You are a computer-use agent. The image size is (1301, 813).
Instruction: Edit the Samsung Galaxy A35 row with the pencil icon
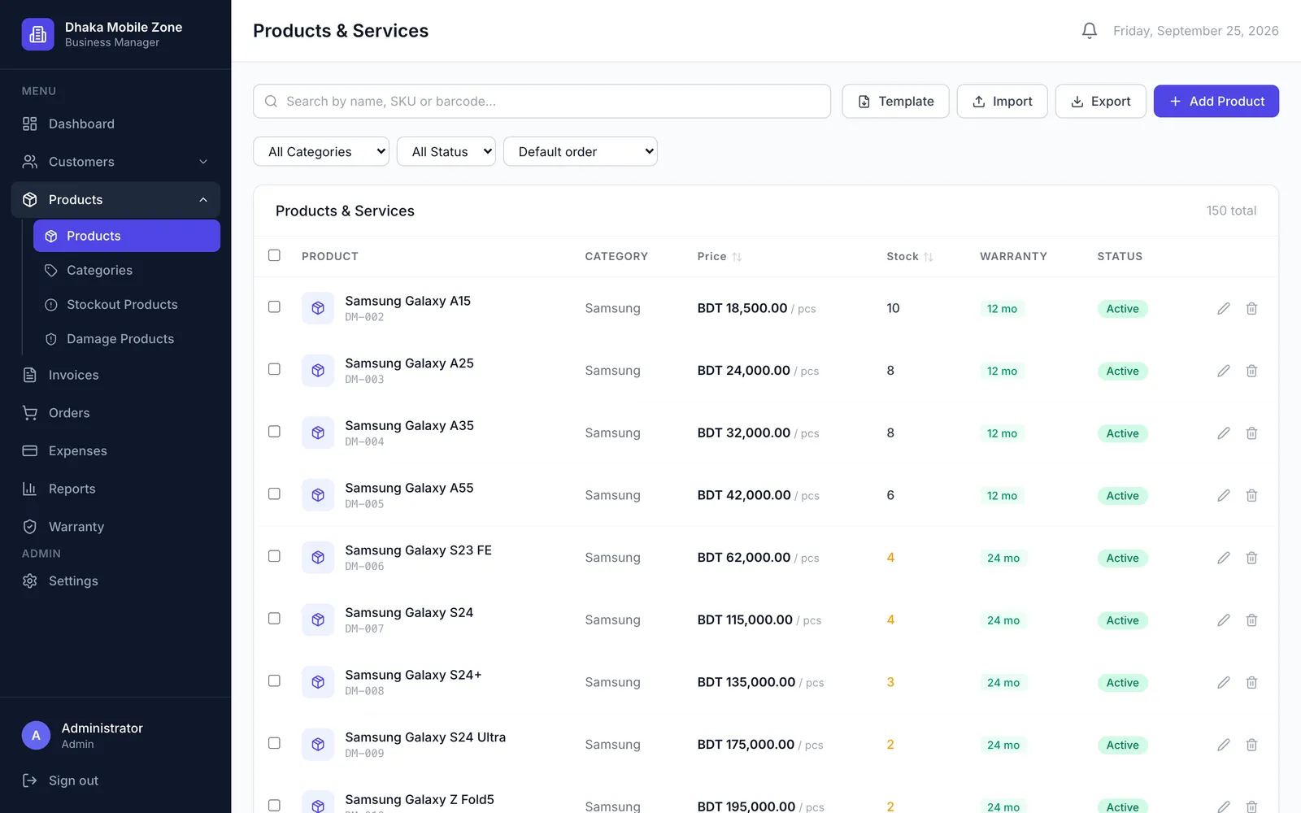point(1224,433)
